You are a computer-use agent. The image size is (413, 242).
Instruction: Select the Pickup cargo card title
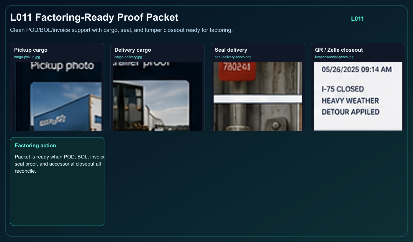click(31, 50)
